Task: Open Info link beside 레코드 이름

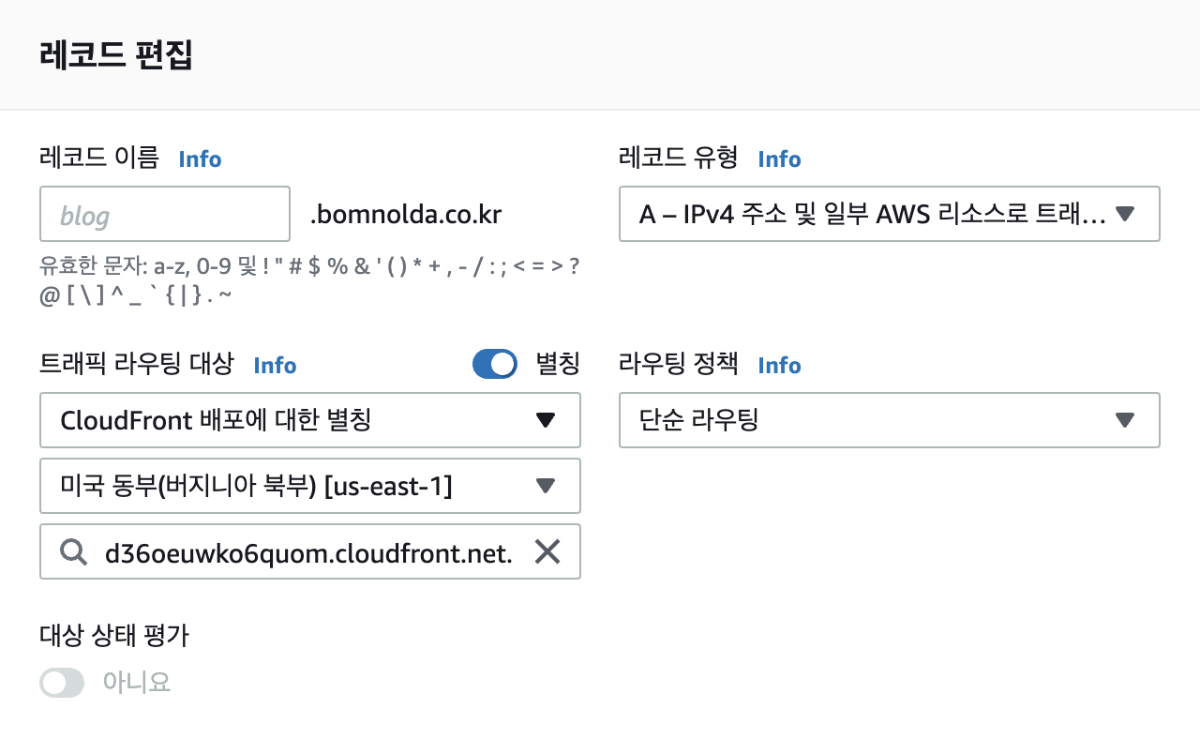Action: 200,159
